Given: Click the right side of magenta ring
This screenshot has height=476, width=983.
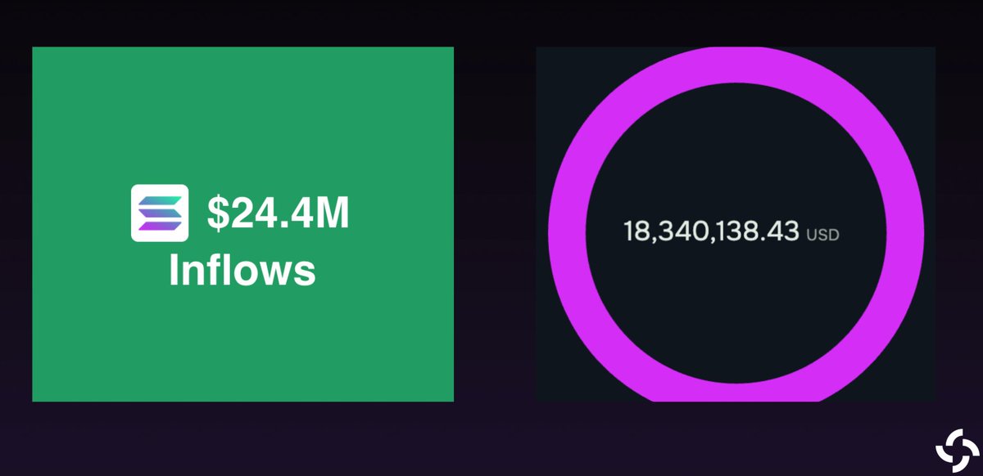Looking at the screenshot, I should tap(905, 232).
